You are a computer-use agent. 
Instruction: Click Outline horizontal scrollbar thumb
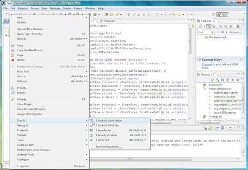click(x=210, y=122)
